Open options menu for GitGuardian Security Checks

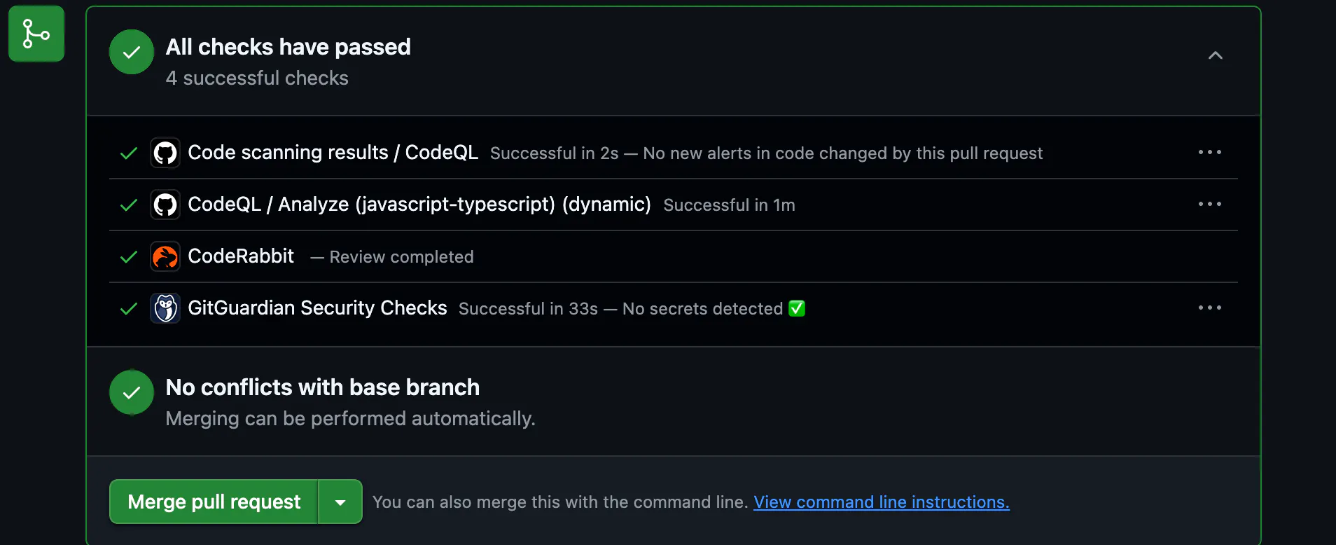(x=1209, y=308)
